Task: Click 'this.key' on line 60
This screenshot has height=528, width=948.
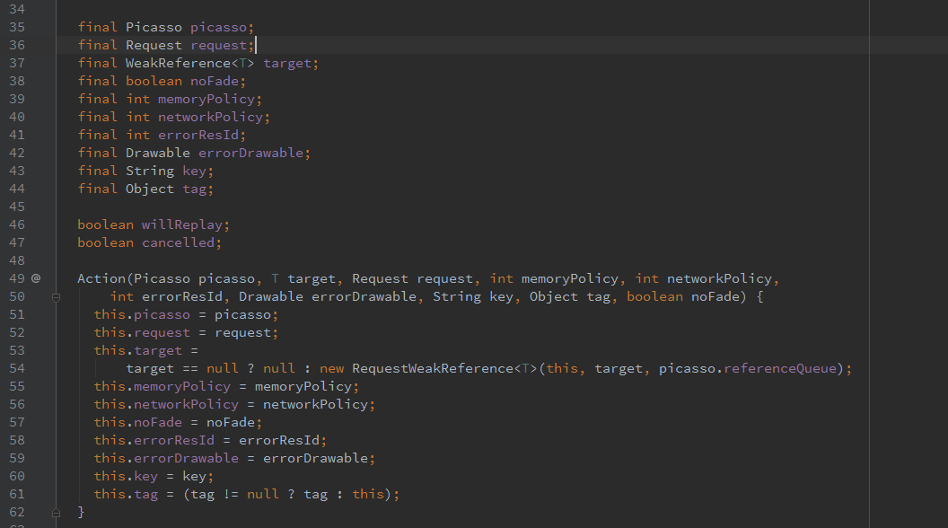Action: pyautogui.click(x=126, y=477)
